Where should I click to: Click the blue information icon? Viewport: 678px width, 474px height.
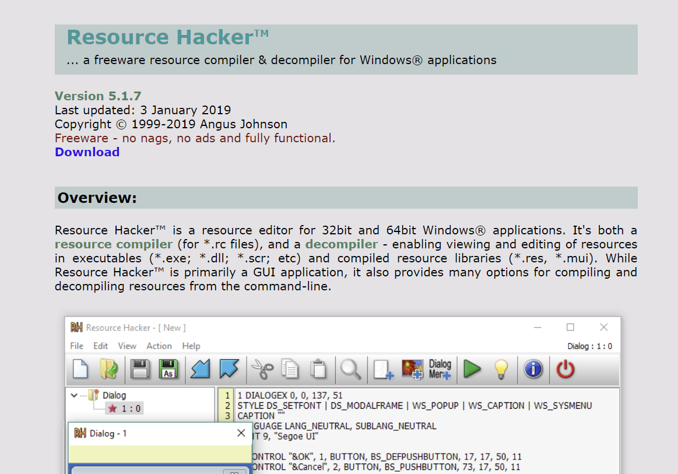[x=533, y=369]
